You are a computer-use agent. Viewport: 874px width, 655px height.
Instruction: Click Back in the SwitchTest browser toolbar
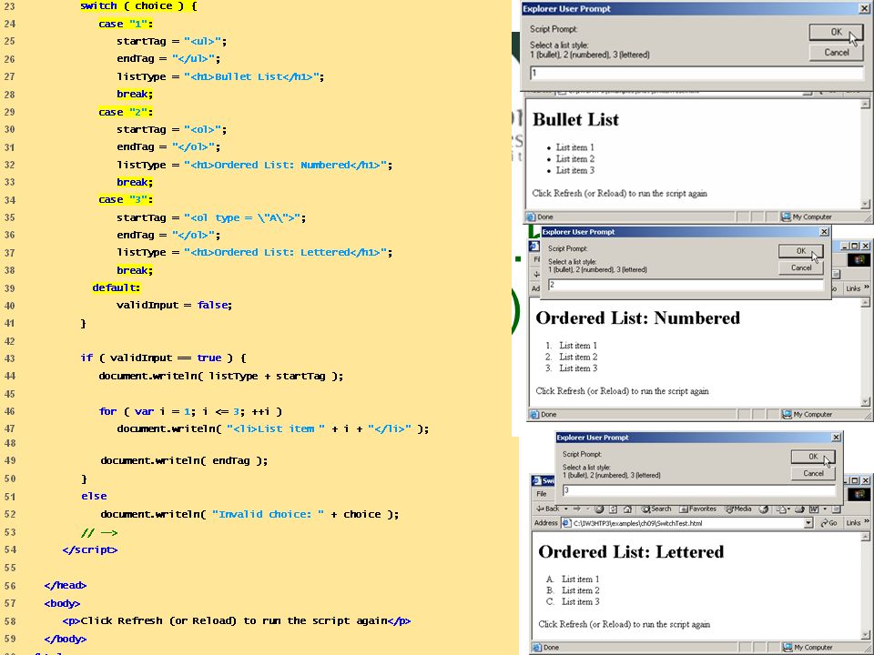(x=548, y=509)
